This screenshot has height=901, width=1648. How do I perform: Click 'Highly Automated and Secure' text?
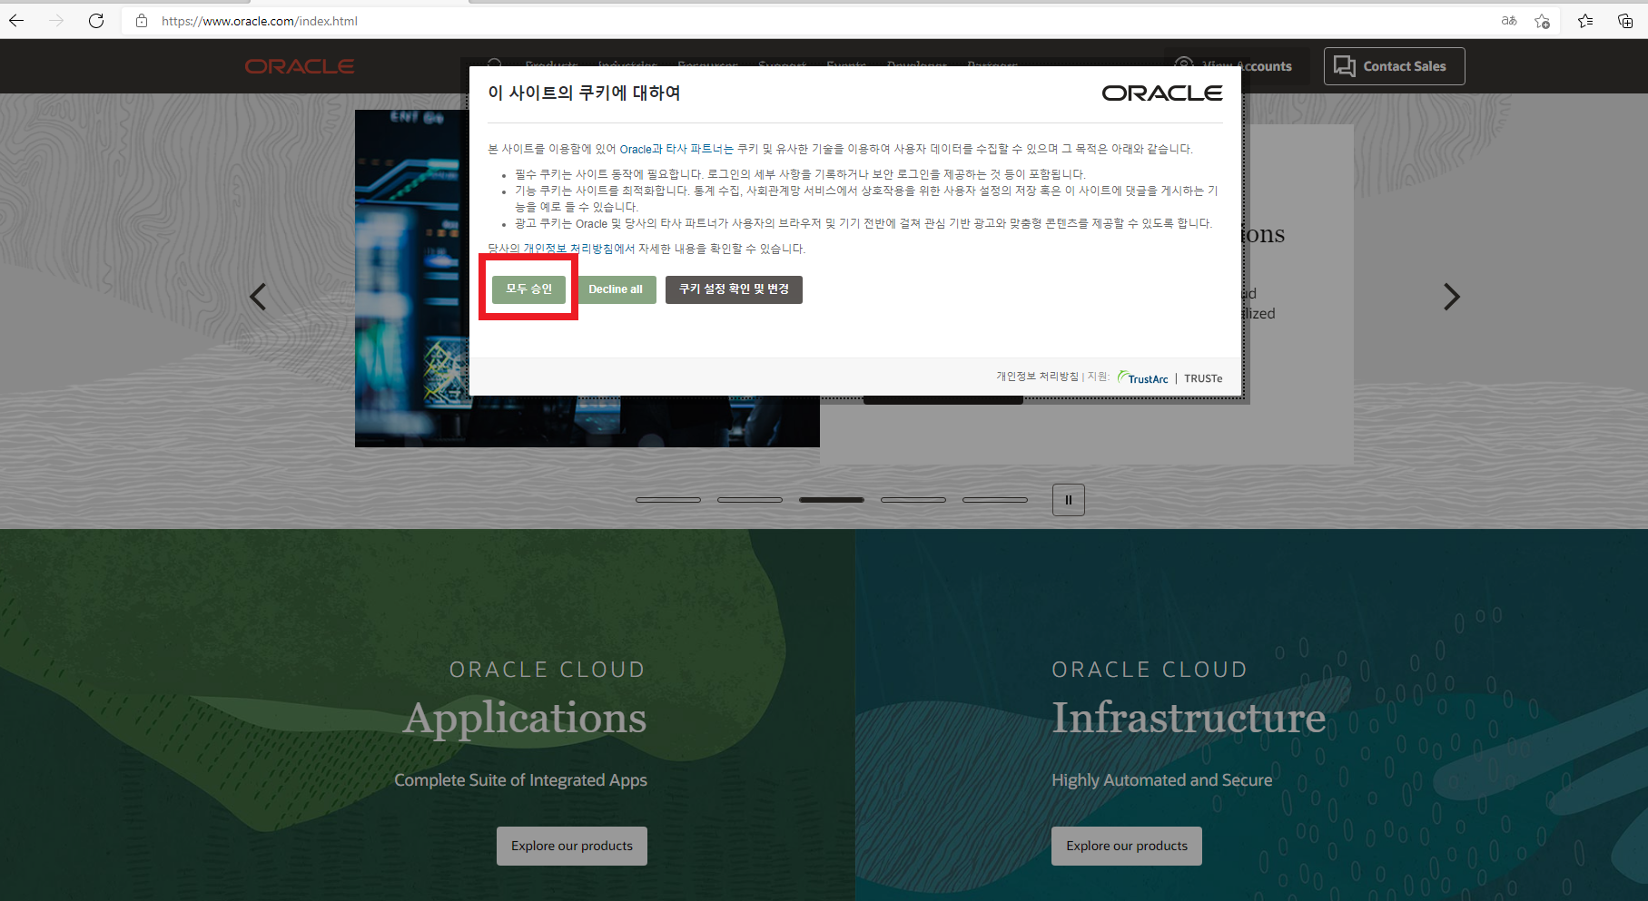[x=1162, y=780]
